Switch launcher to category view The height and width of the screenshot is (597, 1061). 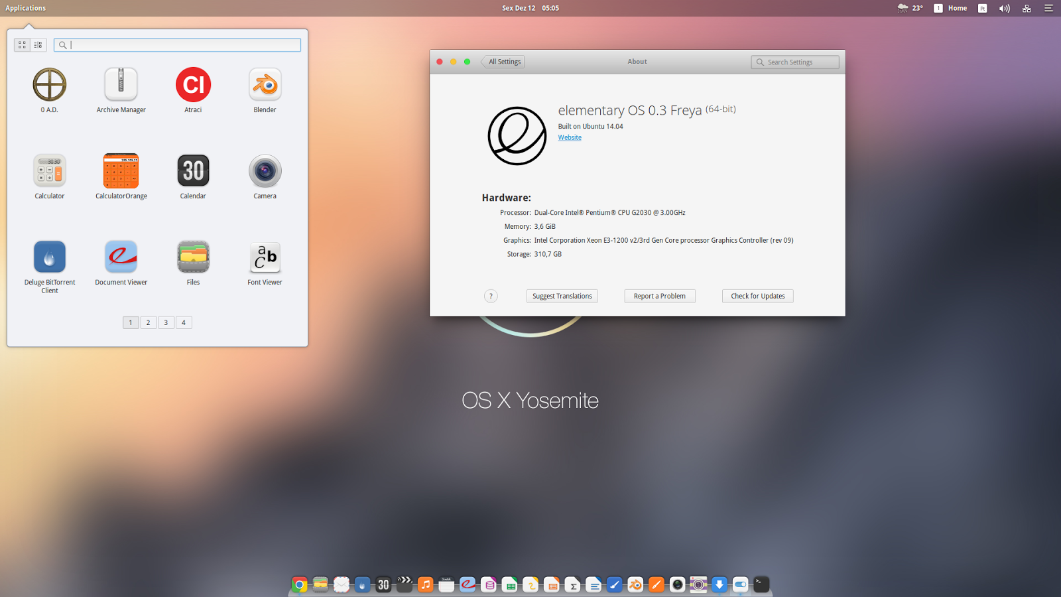pyautogui.click(x=38, y=44)
